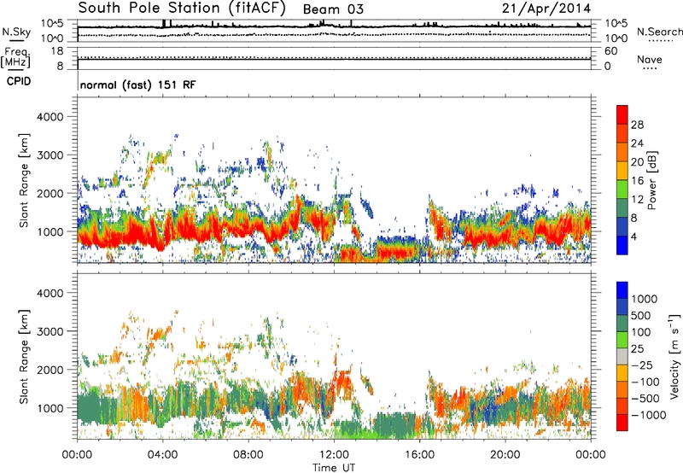Click the '3000' tick of the power panel
This screenshot has width=683, height=473.
click(x=50, y=155)
